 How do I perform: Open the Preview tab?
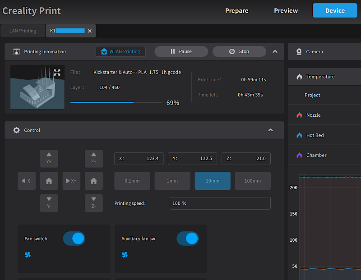coord(286,10)
